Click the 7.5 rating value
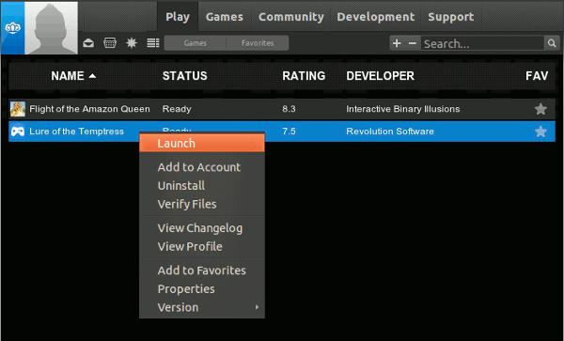 tap(289, 132)
